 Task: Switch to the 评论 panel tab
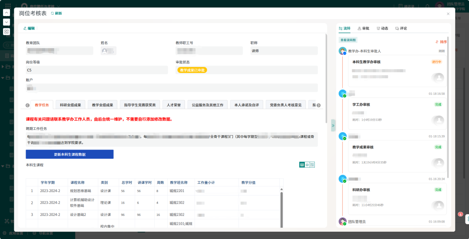click(401, 28)
